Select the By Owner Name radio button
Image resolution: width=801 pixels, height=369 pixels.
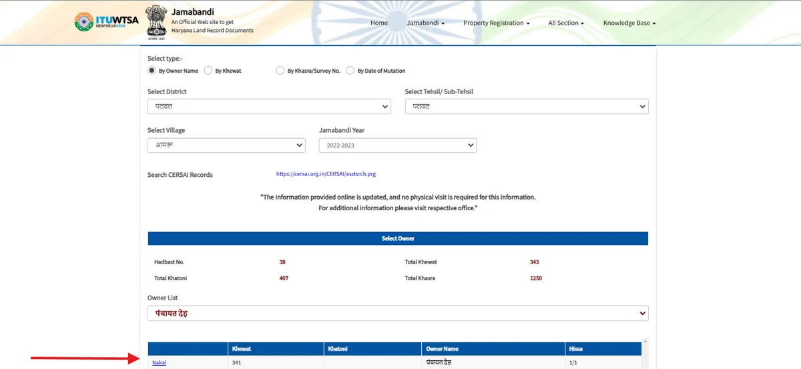[152, 70]
